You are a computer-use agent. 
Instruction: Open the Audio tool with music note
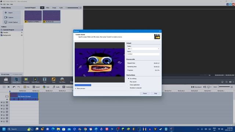(x=56, y=87)
